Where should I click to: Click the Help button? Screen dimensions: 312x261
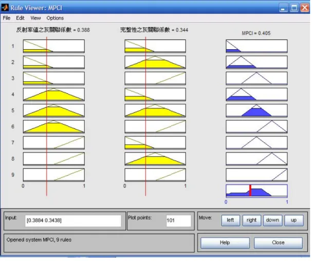coord(225,243)
